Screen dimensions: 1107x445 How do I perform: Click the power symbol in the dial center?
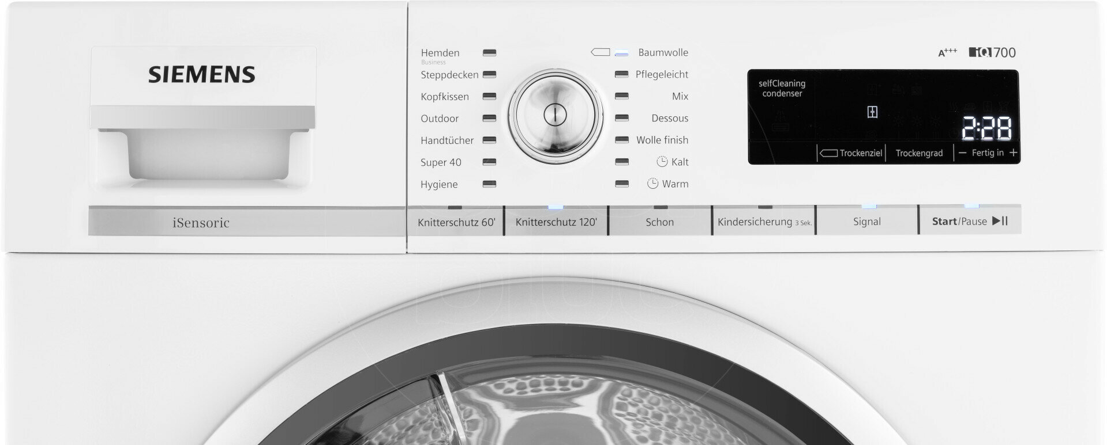click(x=554, y=115)
